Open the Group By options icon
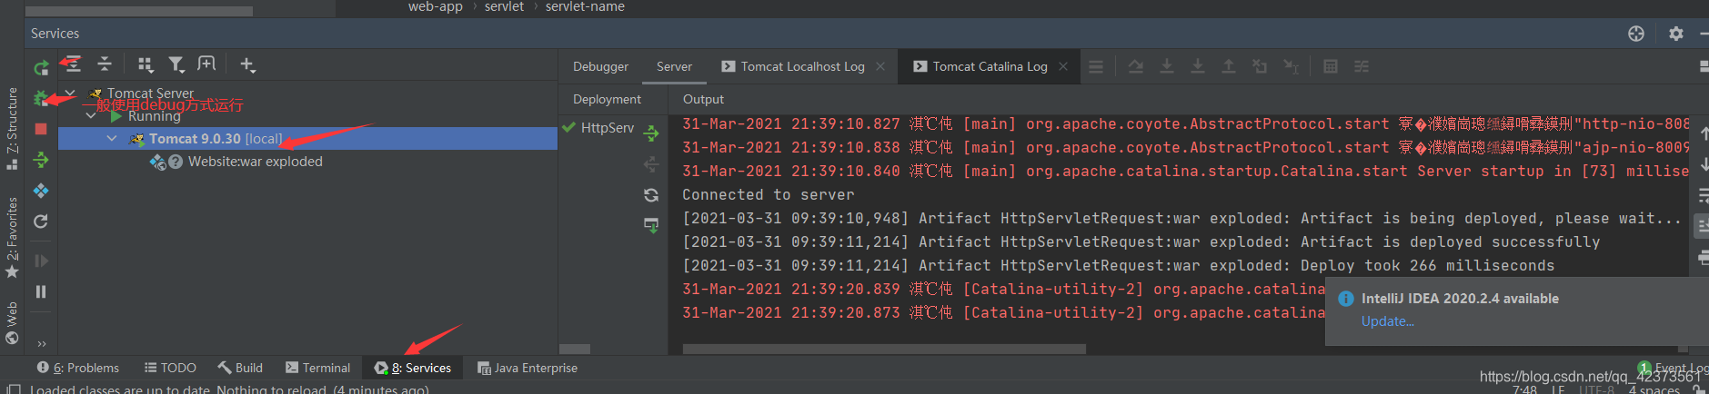 point(146,64)
